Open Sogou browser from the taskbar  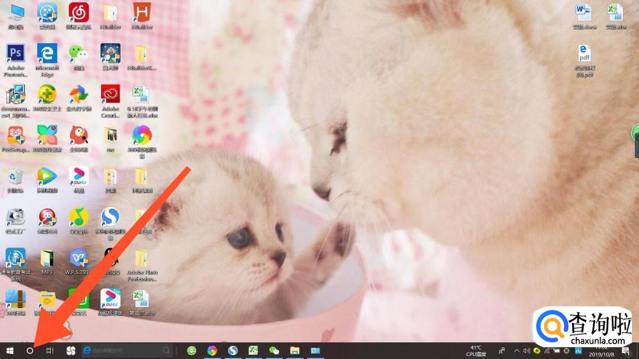pos(233,351)
